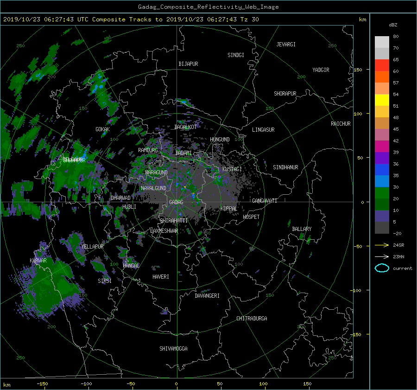Click the red 65 dBZ legend swatch

pos(382,65)
